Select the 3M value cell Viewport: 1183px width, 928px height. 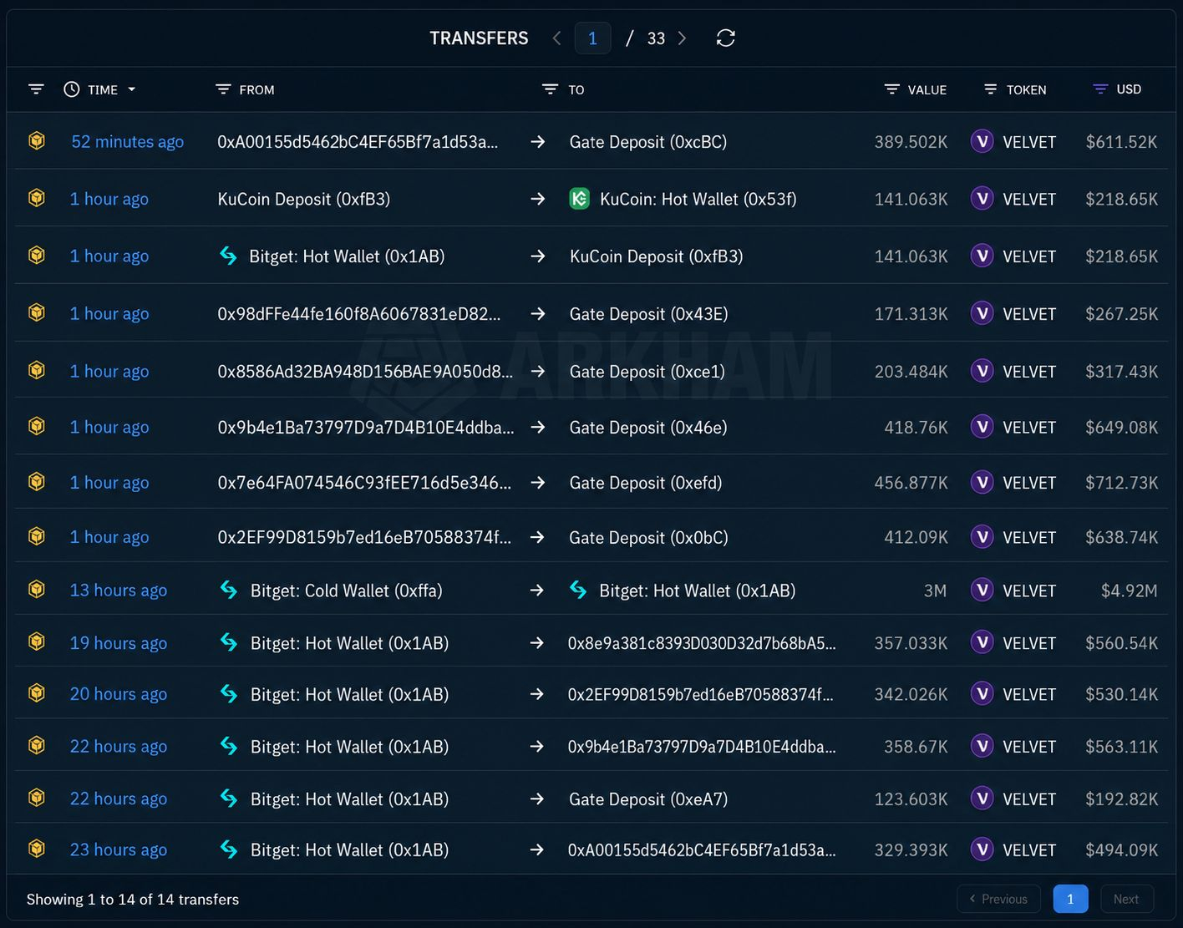point(935,591)
